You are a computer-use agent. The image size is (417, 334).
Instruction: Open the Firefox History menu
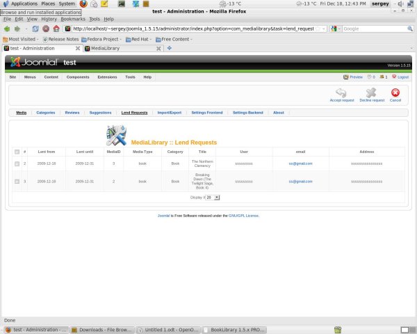[49, 19]
